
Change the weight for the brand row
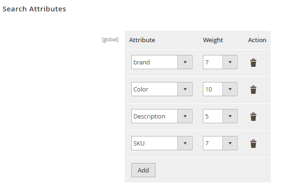220,62
